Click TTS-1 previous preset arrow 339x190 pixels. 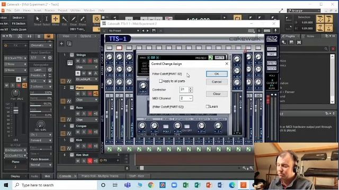click(143, 31)
